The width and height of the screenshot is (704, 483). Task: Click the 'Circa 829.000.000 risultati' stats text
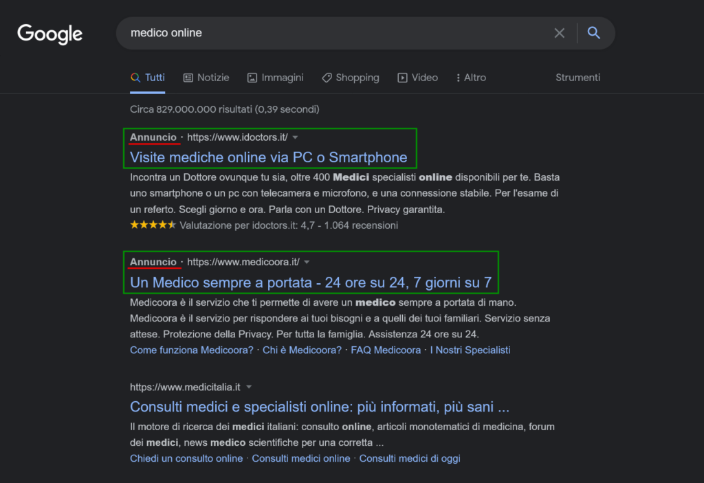[x=225, y=109]
